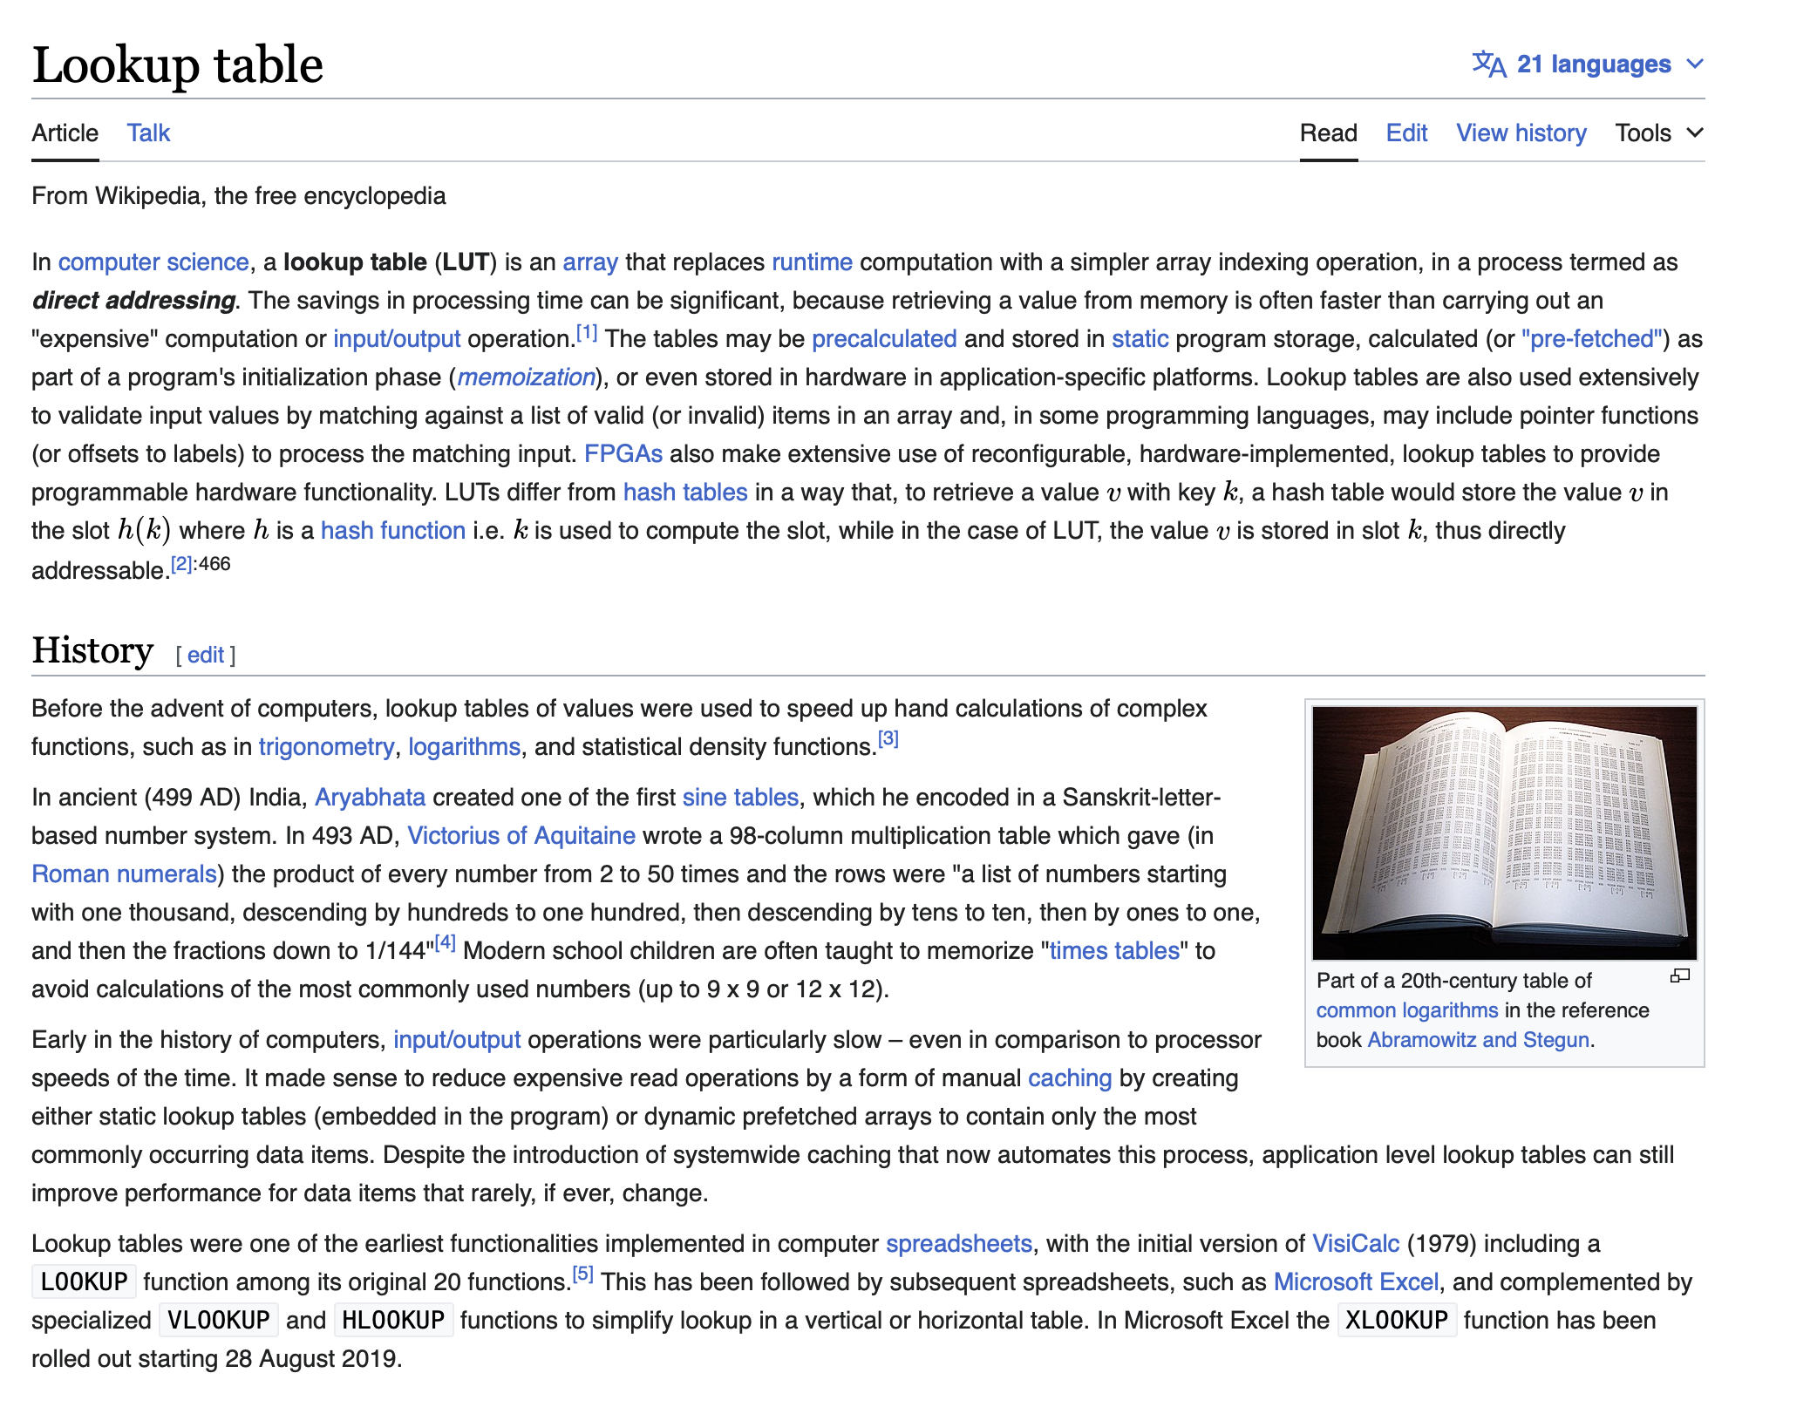Open the Tools dropdown menu
This screenshot has width=1817, height=1407.
pos(1659,133)
